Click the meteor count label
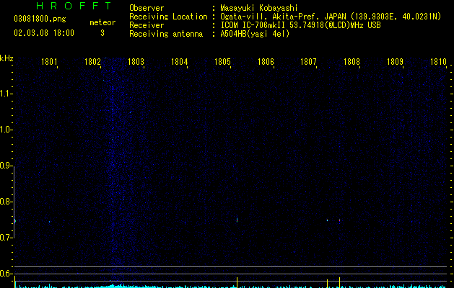 pyautogui.click(x=102, y=22)
